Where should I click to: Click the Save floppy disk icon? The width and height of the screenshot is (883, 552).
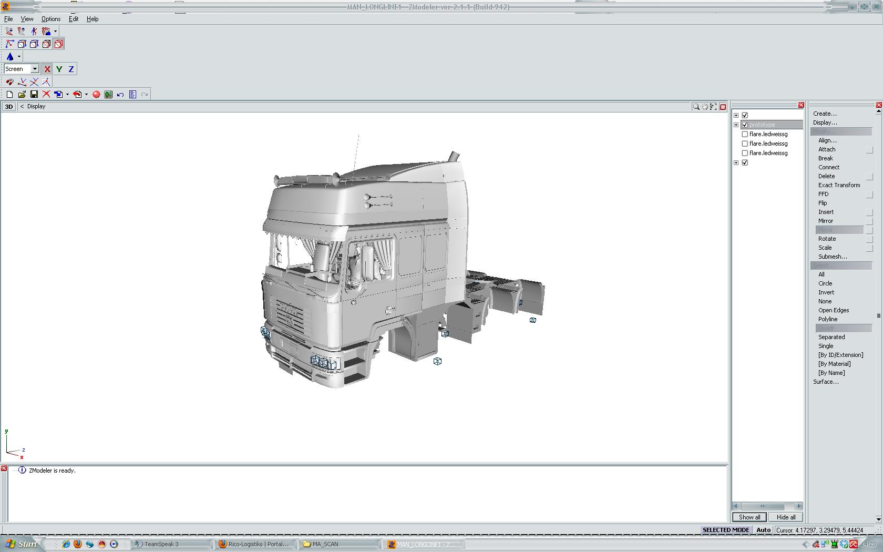tap(34, 95)
